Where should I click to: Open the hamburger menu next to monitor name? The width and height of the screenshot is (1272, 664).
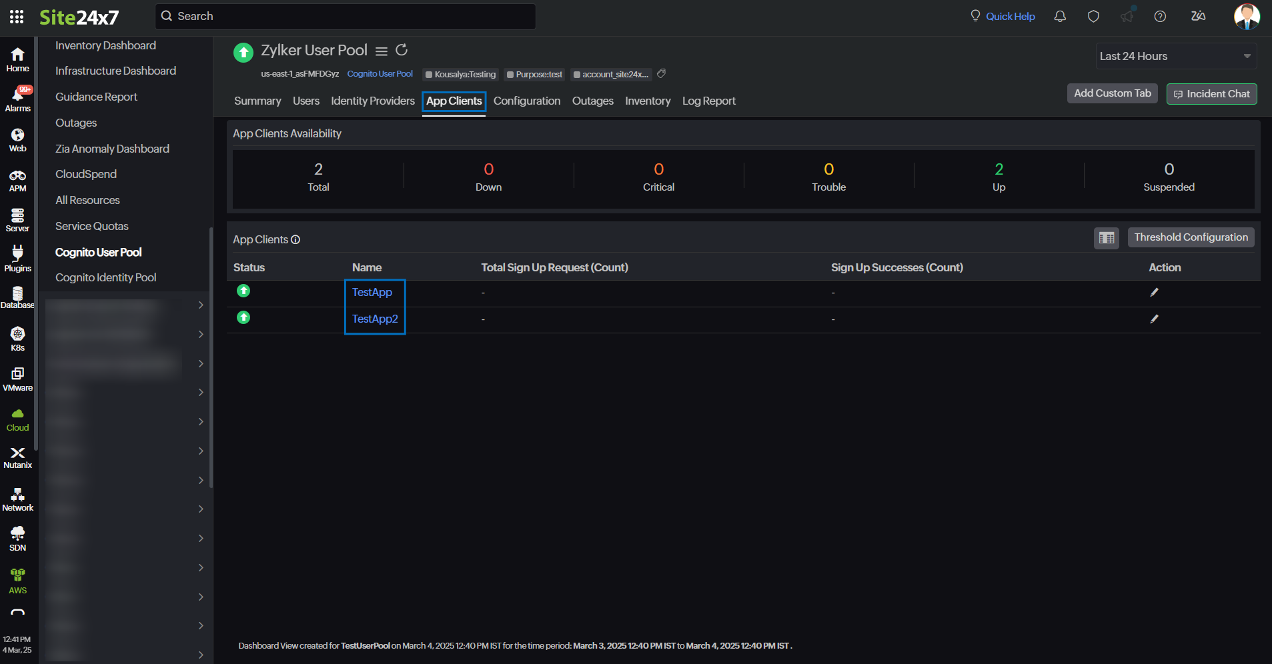coord(382,51)
